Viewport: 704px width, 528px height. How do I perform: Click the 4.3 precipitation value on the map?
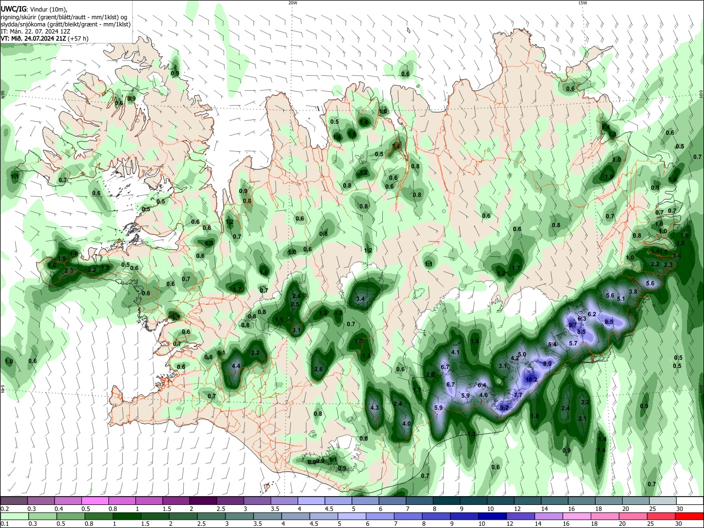[x=375, y=408]
